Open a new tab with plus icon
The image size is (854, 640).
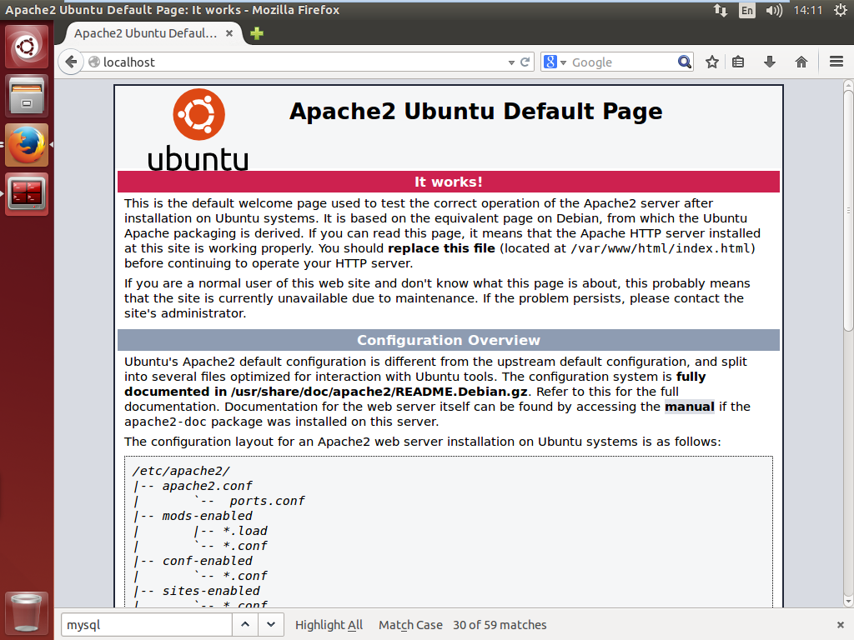point(257,33)
